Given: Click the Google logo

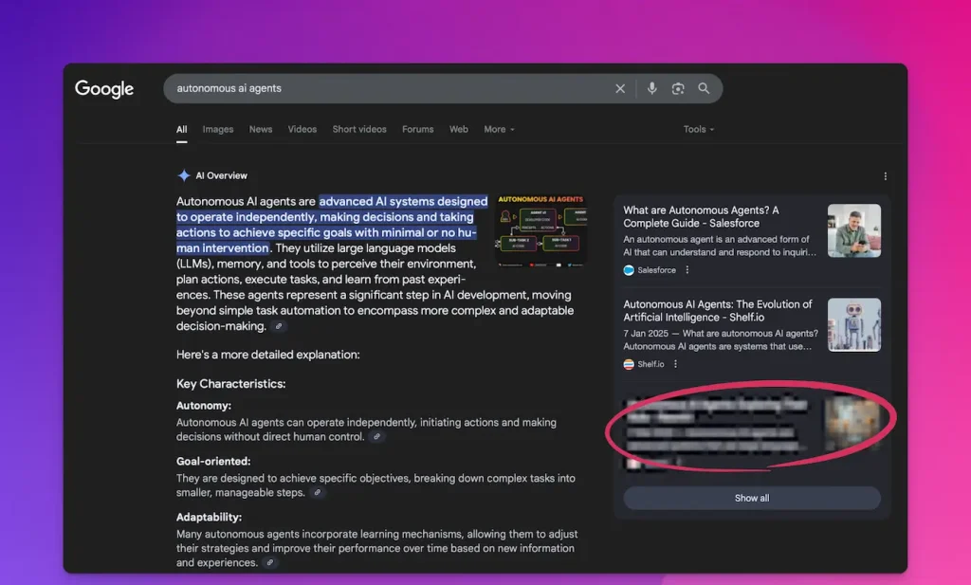Looking at the screenshot, I should click(104, 89).
